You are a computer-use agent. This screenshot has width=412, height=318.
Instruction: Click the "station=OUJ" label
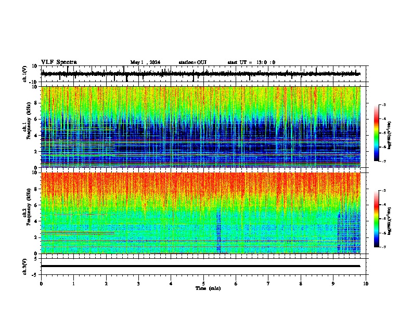192,62
